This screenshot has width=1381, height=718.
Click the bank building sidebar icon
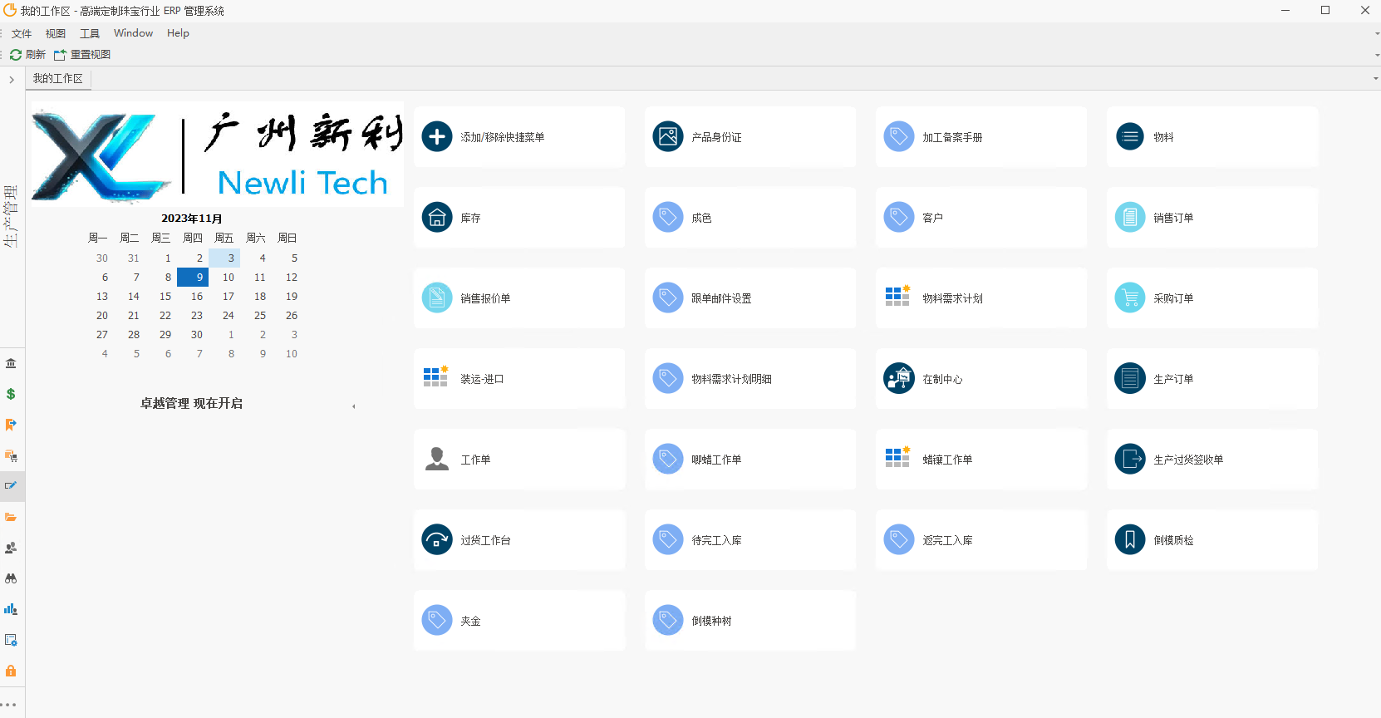click(11, 363)
